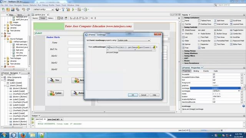246x138 pixels.
Task: Click the selection mode icon in designer toolbar
Action: (58, 18)
